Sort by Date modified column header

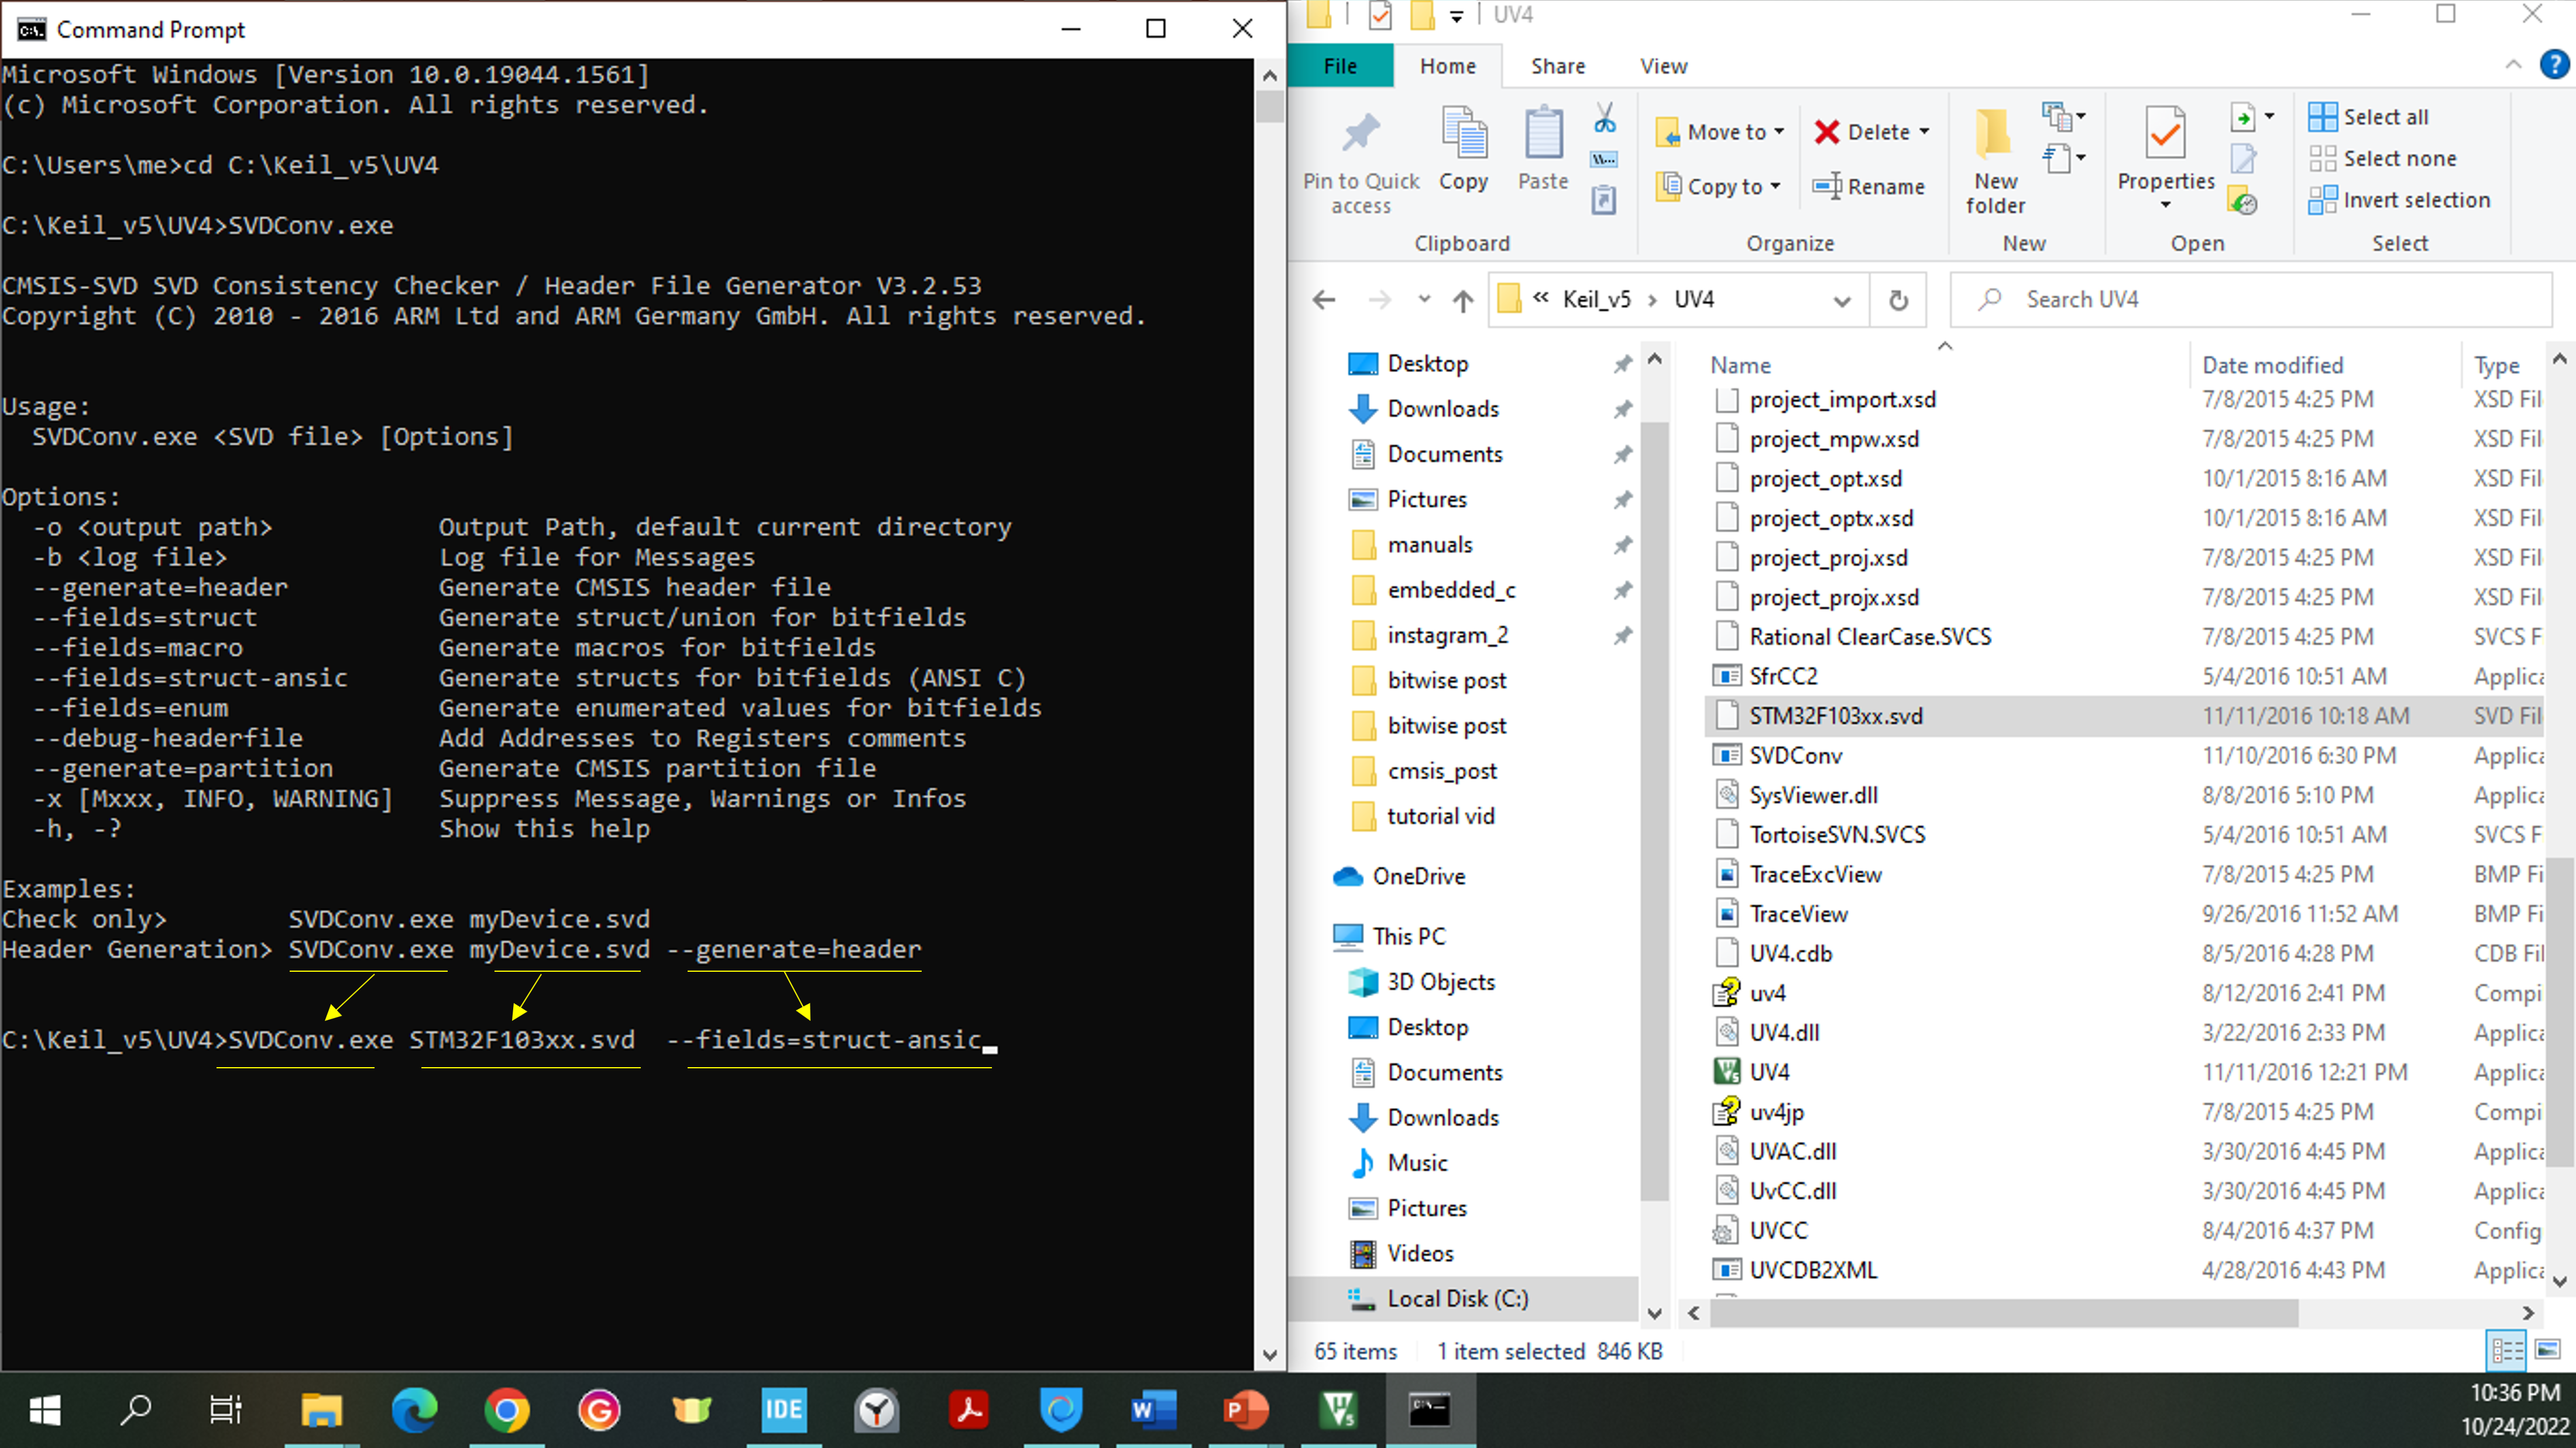pyautogui.click(x=2272, y=365)
